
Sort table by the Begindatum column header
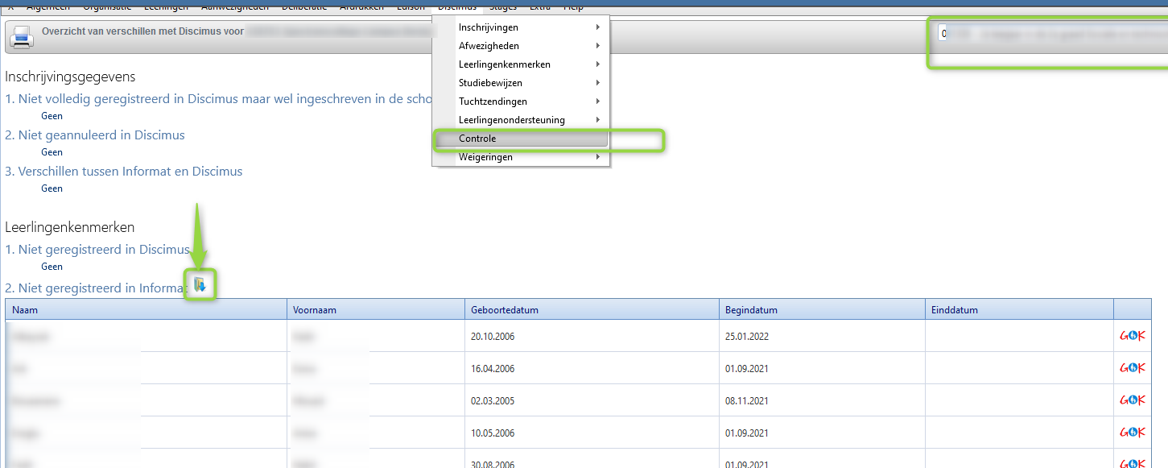(822, 309)
